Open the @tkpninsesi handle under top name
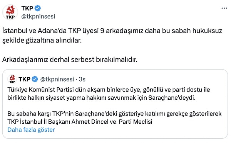 click(x=38, y=16)
